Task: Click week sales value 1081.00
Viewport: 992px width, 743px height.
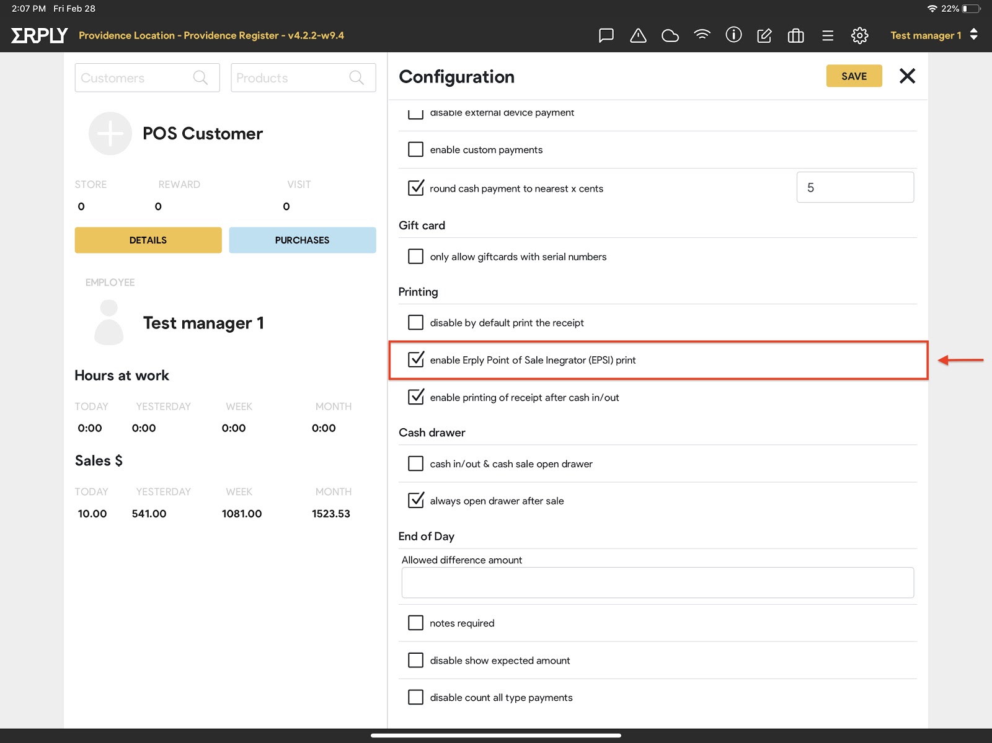Action: (x=242, y=514)
